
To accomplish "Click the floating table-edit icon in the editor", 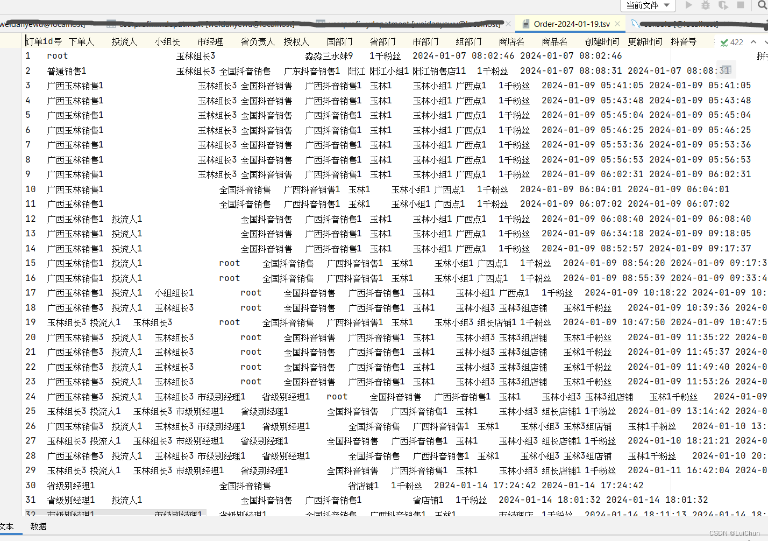I will (x=726, y=70).
